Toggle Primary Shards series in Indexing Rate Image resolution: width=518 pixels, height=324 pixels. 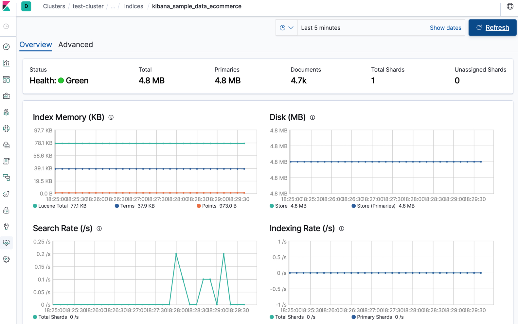374,317
